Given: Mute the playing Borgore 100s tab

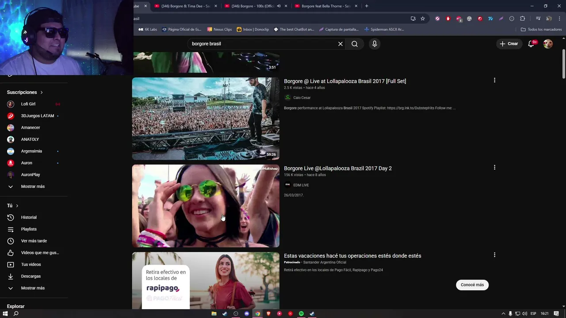Looking at the screenshot, I should pyautogui.click(x=279, y=6).
